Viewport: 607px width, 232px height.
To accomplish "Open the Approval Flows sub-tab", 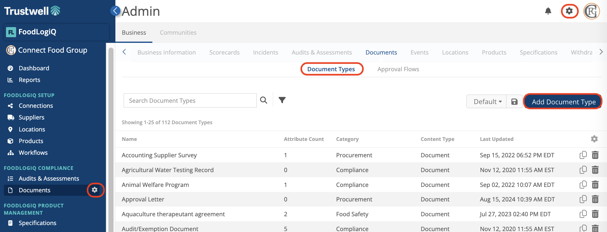I will pyautogui.click(x=398, y=69).
